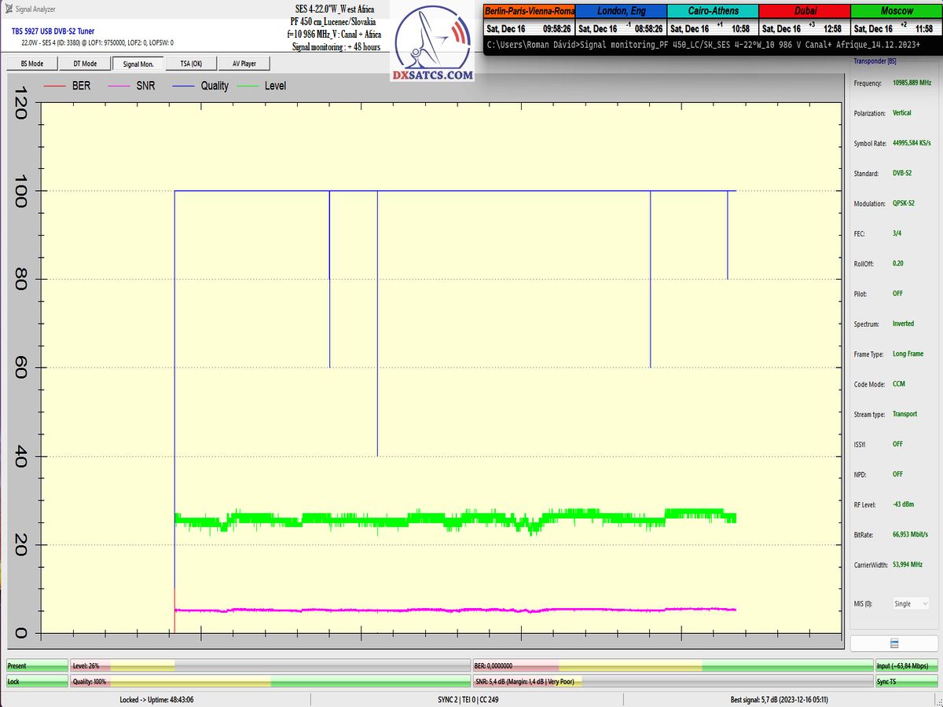Screen dimensions: 943x707
Task: Select the Signal Mon. tab
Action: pos(138,64)
